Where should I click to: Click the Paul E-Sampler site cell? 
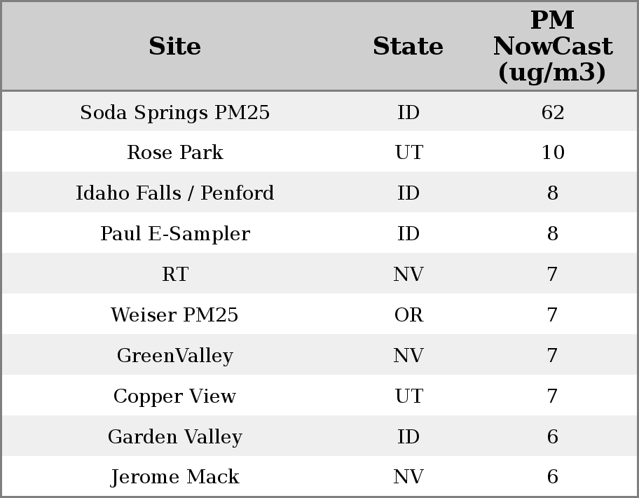174,234
